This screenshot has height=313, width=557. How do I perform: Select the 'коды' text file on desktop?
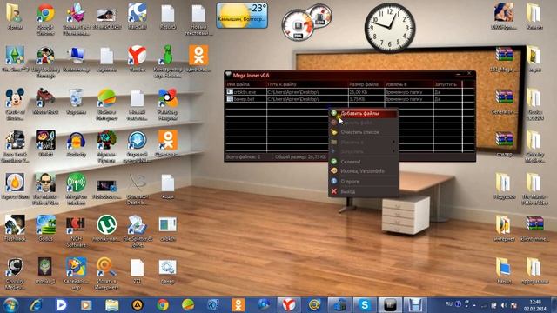[168, 186]
